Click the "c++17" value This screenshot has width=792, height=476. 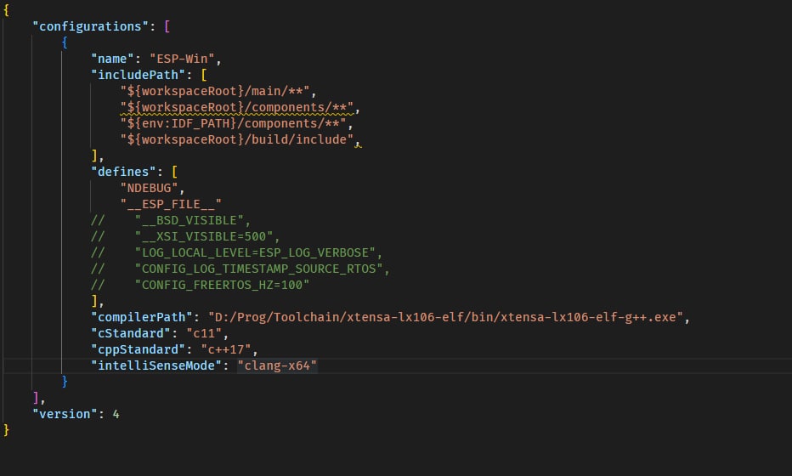[x=225, y=349]
